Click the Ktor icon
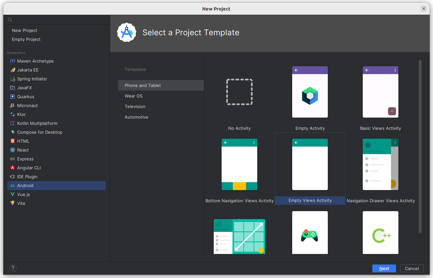 [x=13, y=114]
